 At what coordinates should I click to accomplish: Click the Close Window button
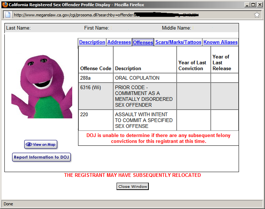coord(133,186)
